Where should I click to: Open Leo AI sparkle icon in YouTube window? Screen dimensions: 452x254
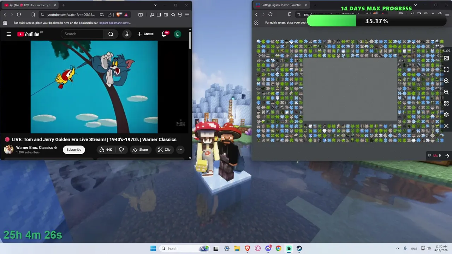[x=173, y=14]
